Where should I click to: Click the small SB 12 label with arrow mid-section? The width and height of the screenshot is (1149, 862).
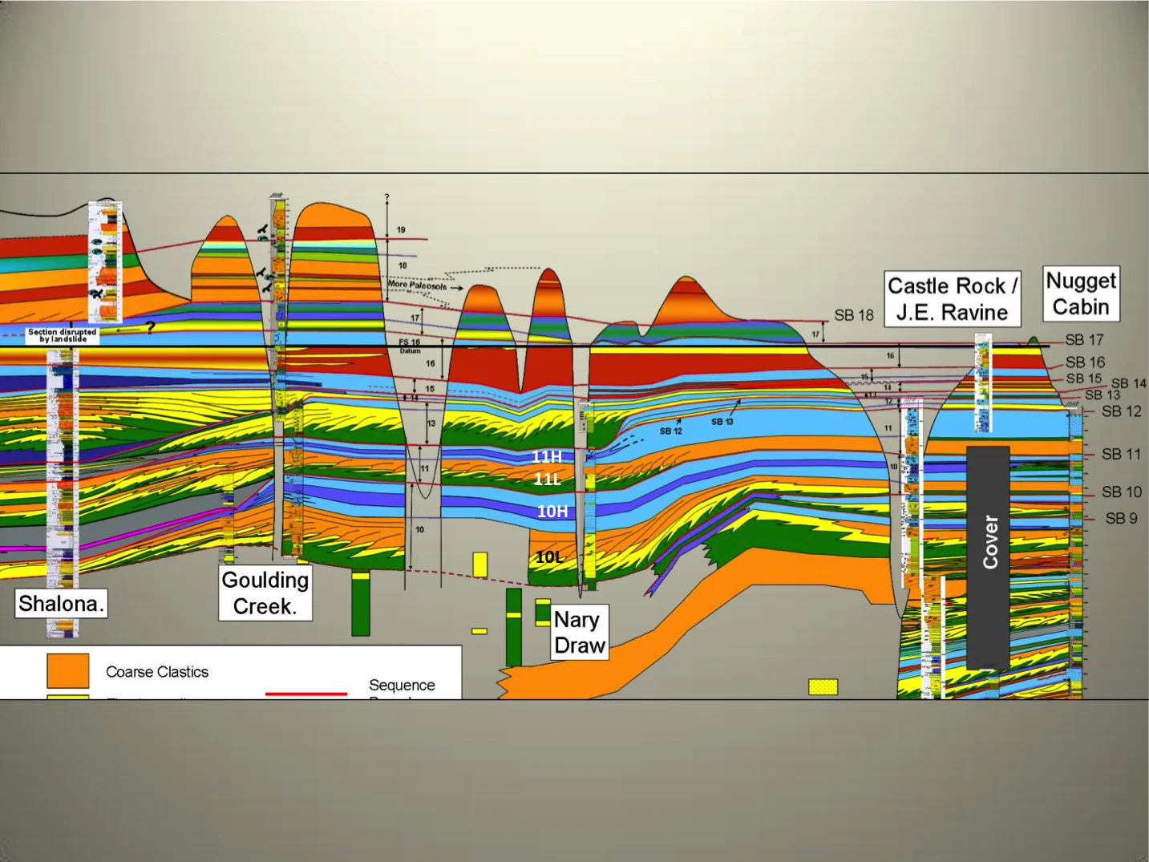click(671, 431)
